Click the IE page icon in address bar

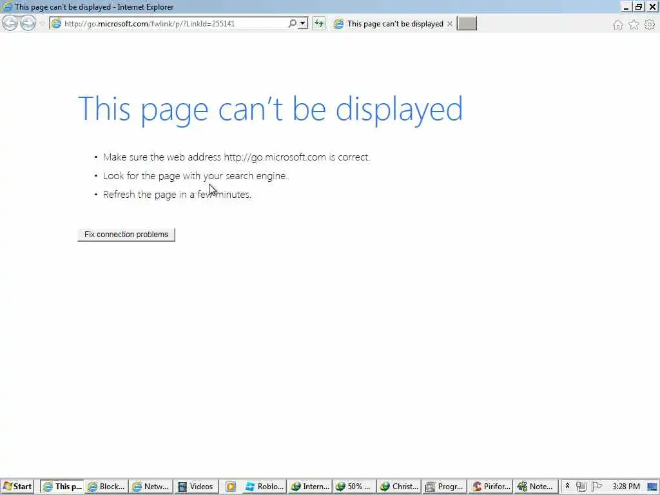[x=56, y=24]
